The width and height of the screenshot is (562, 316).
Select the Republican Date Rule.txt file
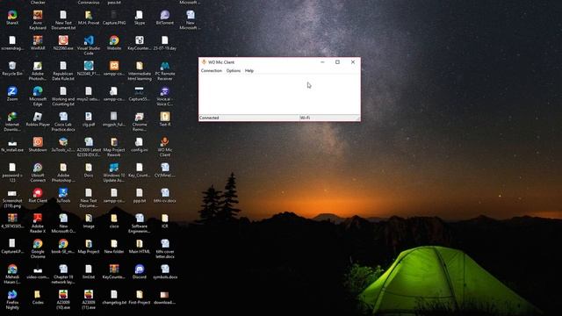[x=63, y=71]
